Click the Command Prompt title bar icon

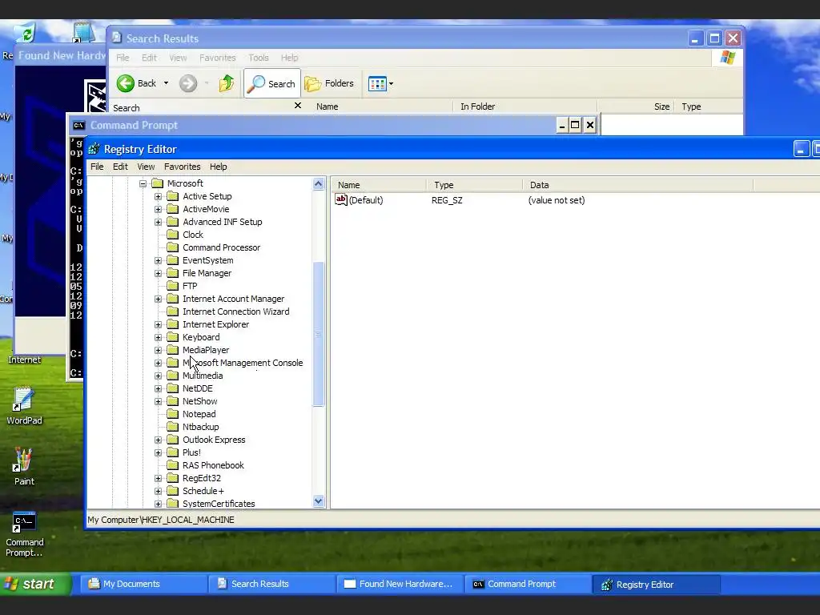[x=78, y=125]
